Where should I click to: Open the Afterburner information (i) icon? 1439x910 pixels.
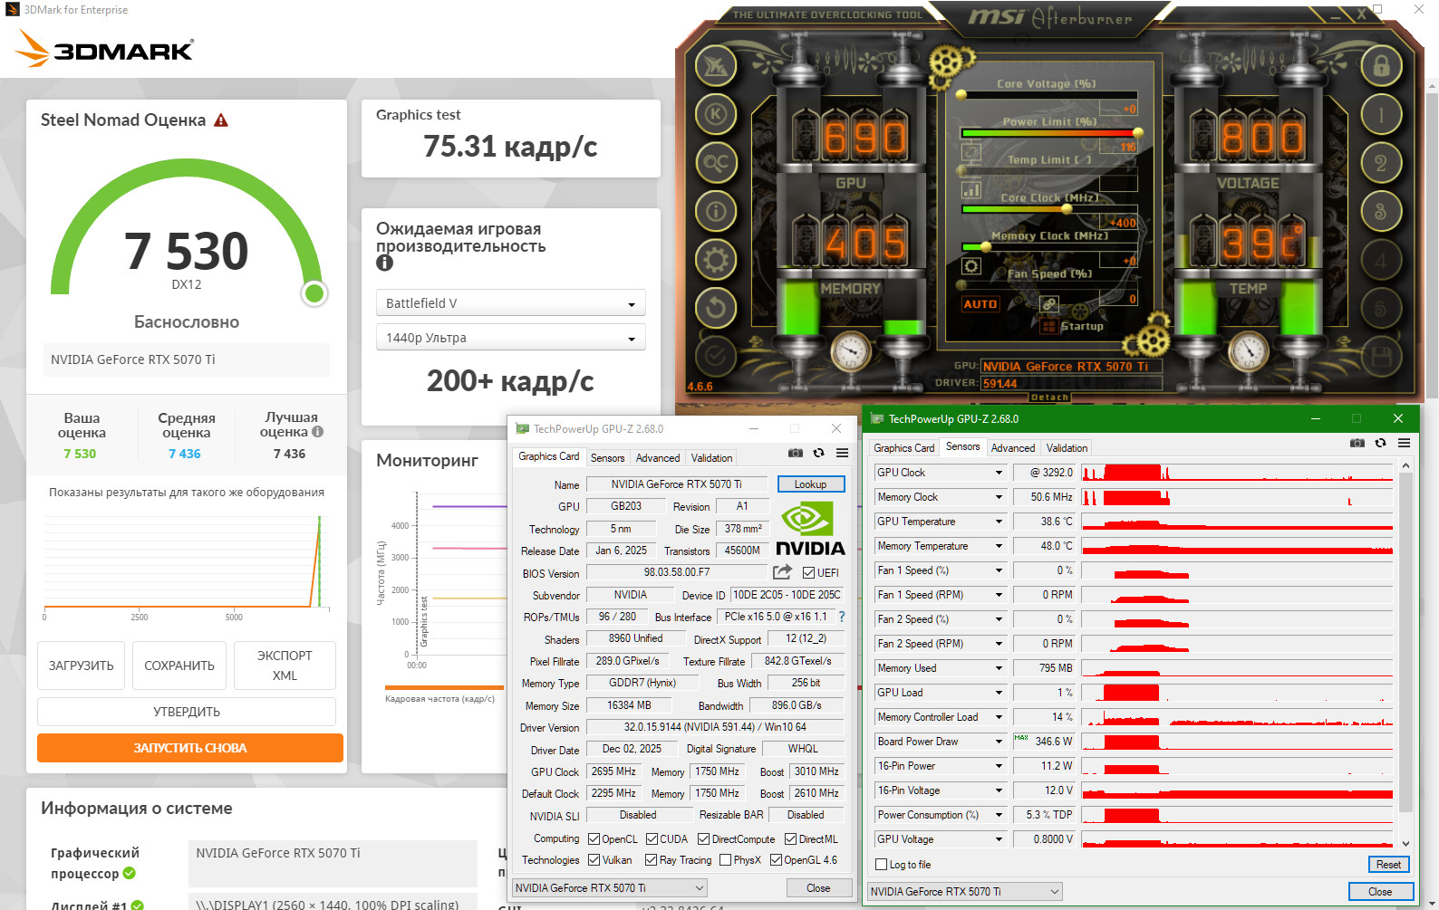[x=716, y=211]
